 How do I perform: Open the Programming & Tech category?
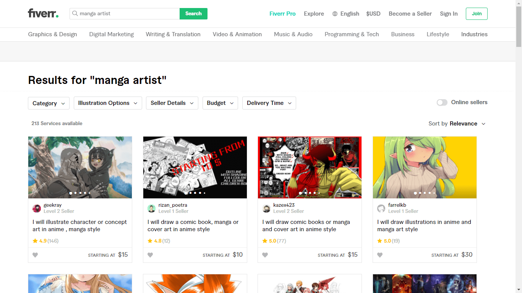352,34
